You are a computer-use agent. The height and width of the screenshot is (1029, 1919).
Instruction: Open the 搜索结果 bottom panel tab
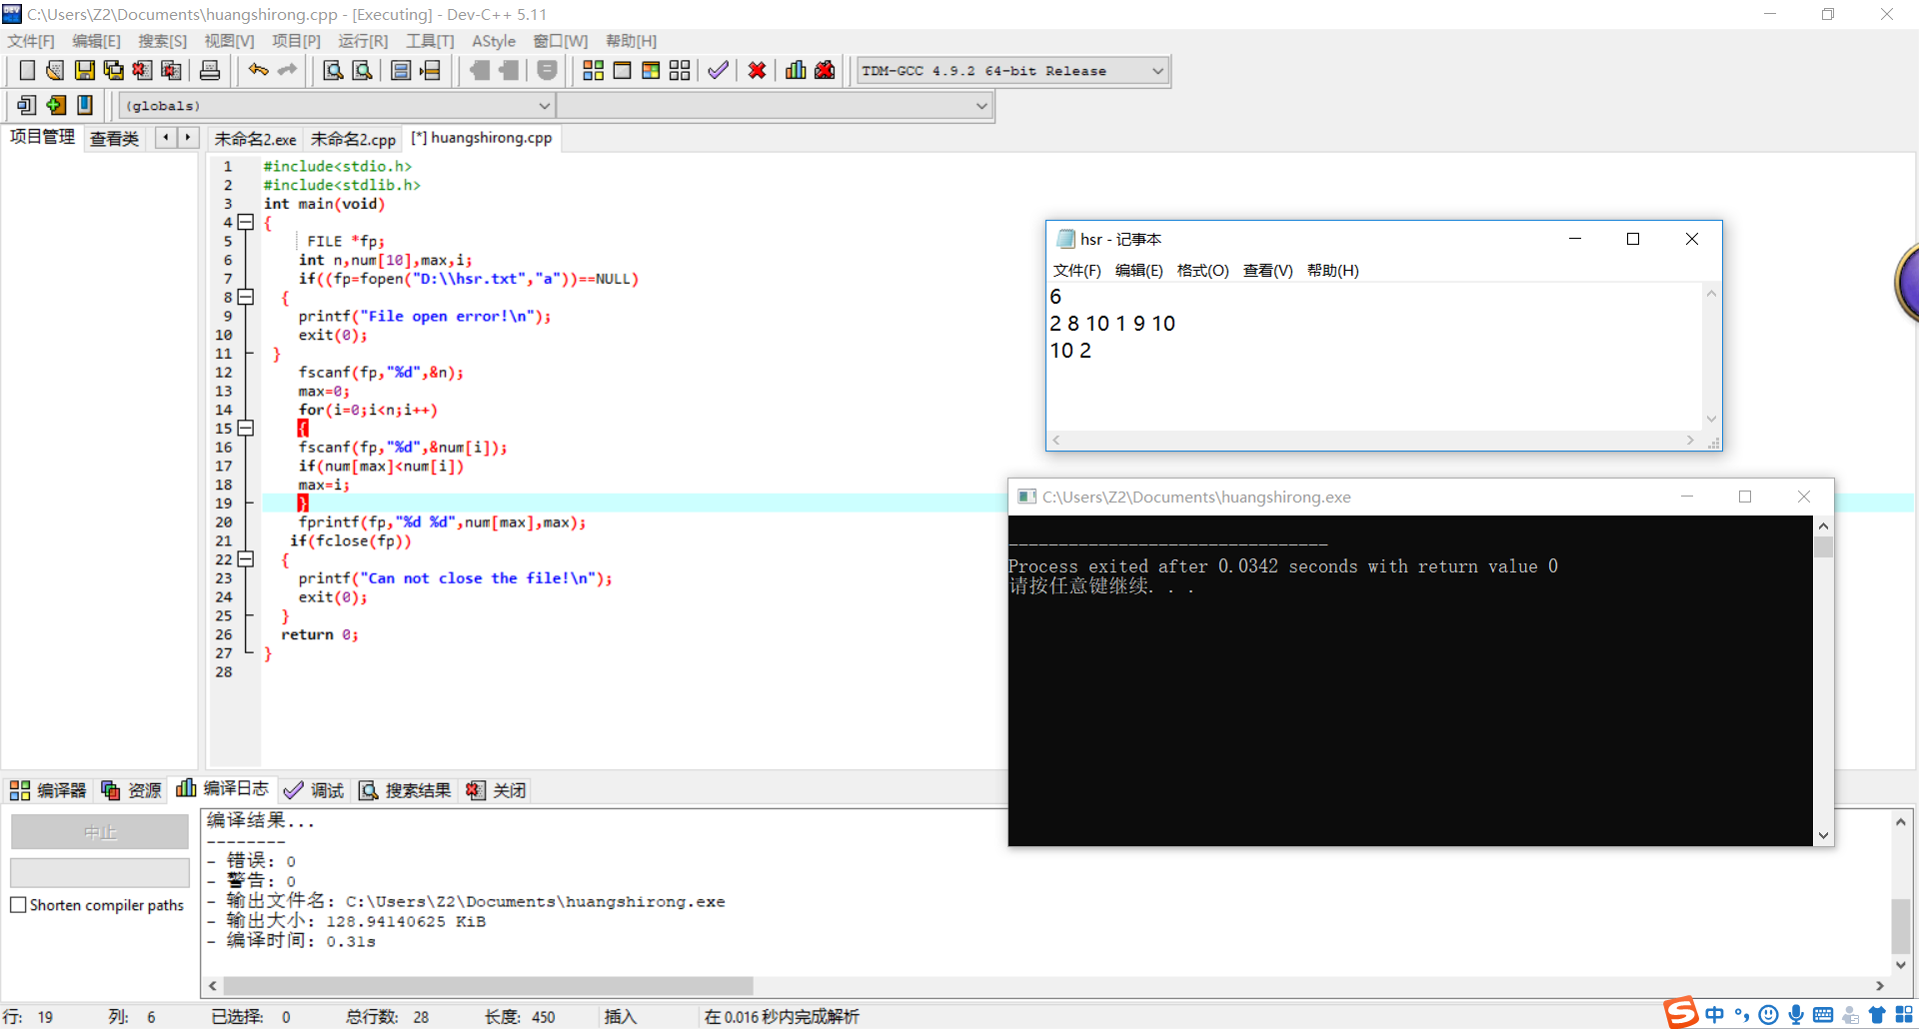[x=405, y=790]
